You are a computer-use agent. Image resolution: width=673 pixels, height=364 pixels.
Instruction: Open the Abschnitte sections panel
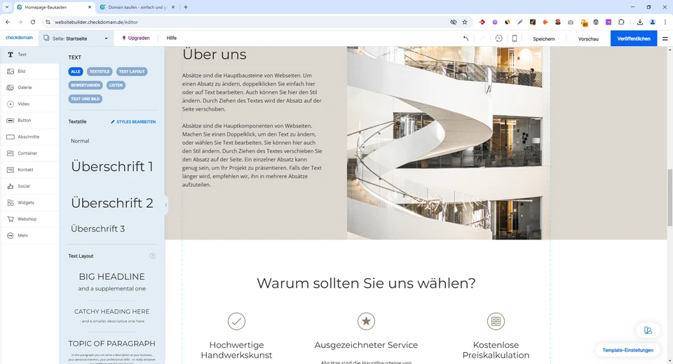29,136
